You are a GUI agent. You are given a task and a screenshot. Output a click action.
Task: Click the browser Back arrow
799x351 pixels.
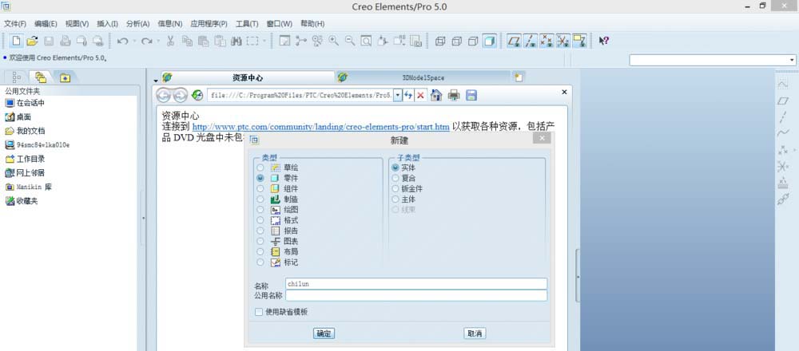point(164,95)
